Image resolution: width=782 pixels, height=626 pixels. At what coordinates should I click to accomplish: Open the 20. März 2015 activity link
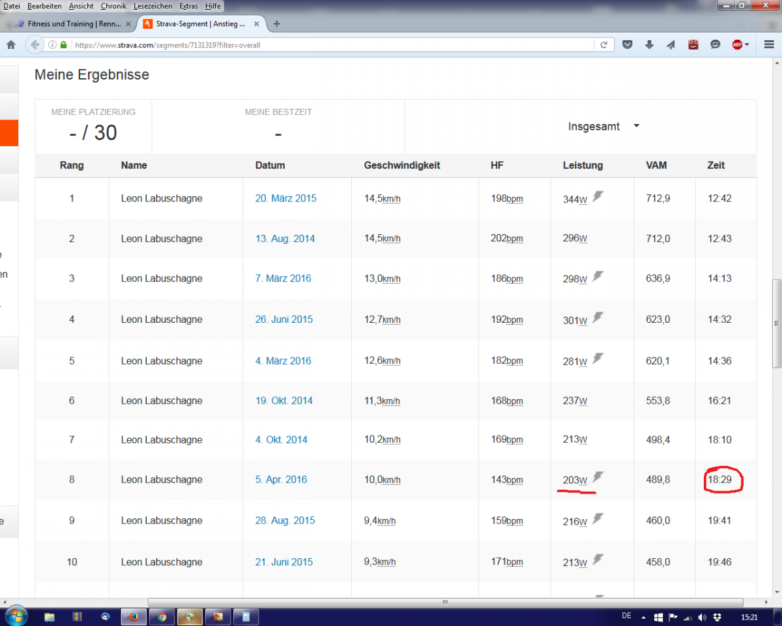285,198
